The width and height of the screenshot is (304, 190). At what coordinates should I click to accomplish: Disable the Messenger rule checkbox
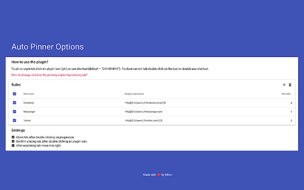[14, 112]
